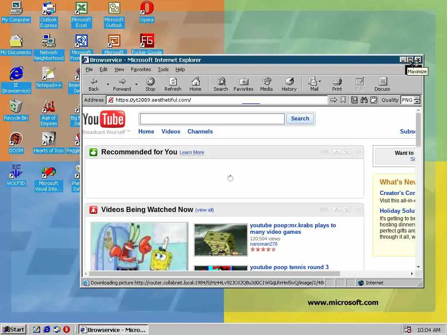
Task: Click the Go arrow next to the address bar
Action: [334, 100]
